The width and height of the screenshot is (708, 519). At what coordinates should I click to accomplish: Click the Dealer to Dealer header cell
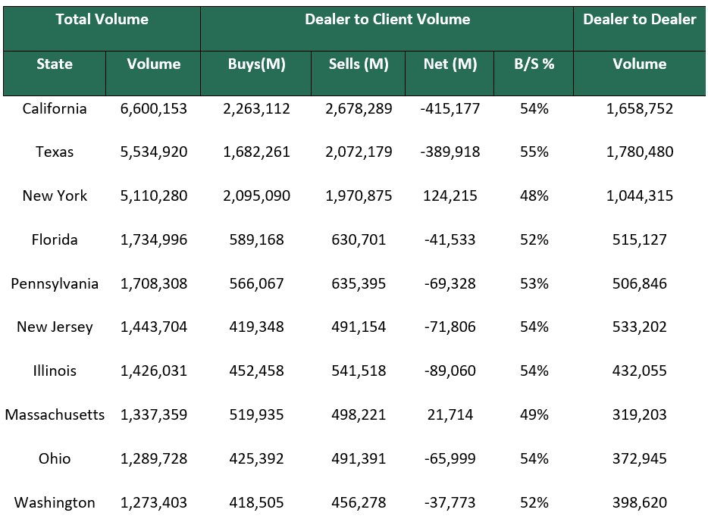pos(639,20)
